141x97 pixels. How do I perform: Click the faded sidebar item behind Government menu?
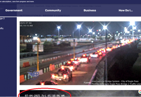pyautogui.click(x=2, y=8)
